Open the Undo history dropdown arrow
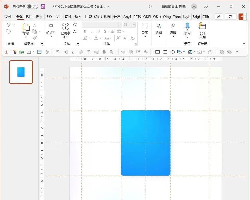Image resolution: width=250 pixels, height=200 pixels. coord(13,25)
